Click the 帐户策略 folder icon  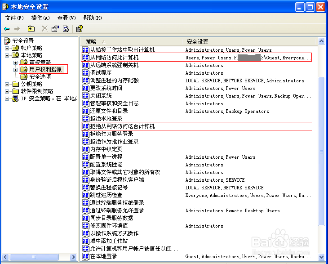pos(16,48)
